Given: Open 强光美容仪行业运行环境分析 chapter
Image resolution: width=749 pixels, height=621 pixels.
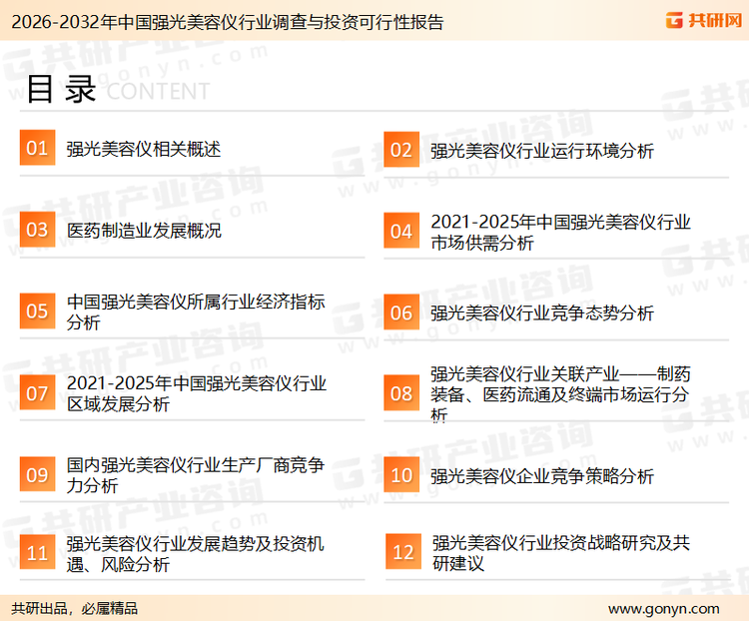Looking at the screenshot, I should tap(541, 151).
